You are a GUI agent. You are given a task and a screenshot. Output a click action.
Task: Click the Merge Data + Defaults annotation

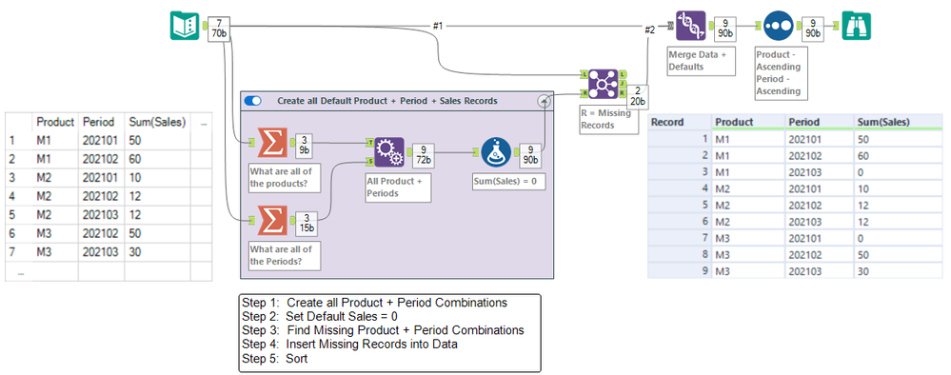[x=701, y=61]
